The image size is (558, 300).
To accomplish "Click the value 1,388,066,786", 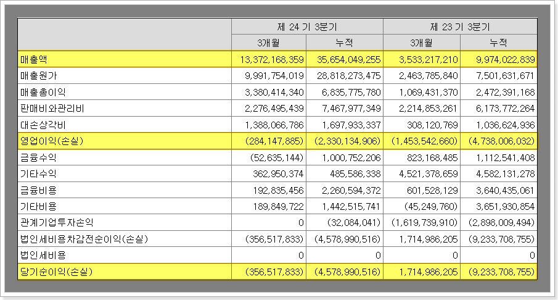I will click(274, 125).
